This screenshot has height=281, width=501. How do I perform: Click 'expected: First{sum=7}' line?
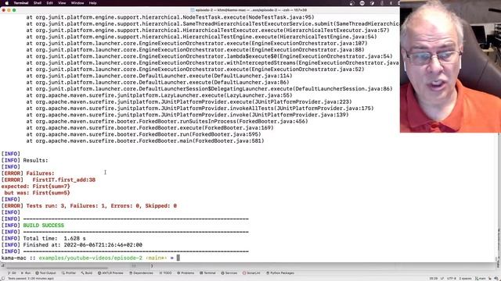35,187
